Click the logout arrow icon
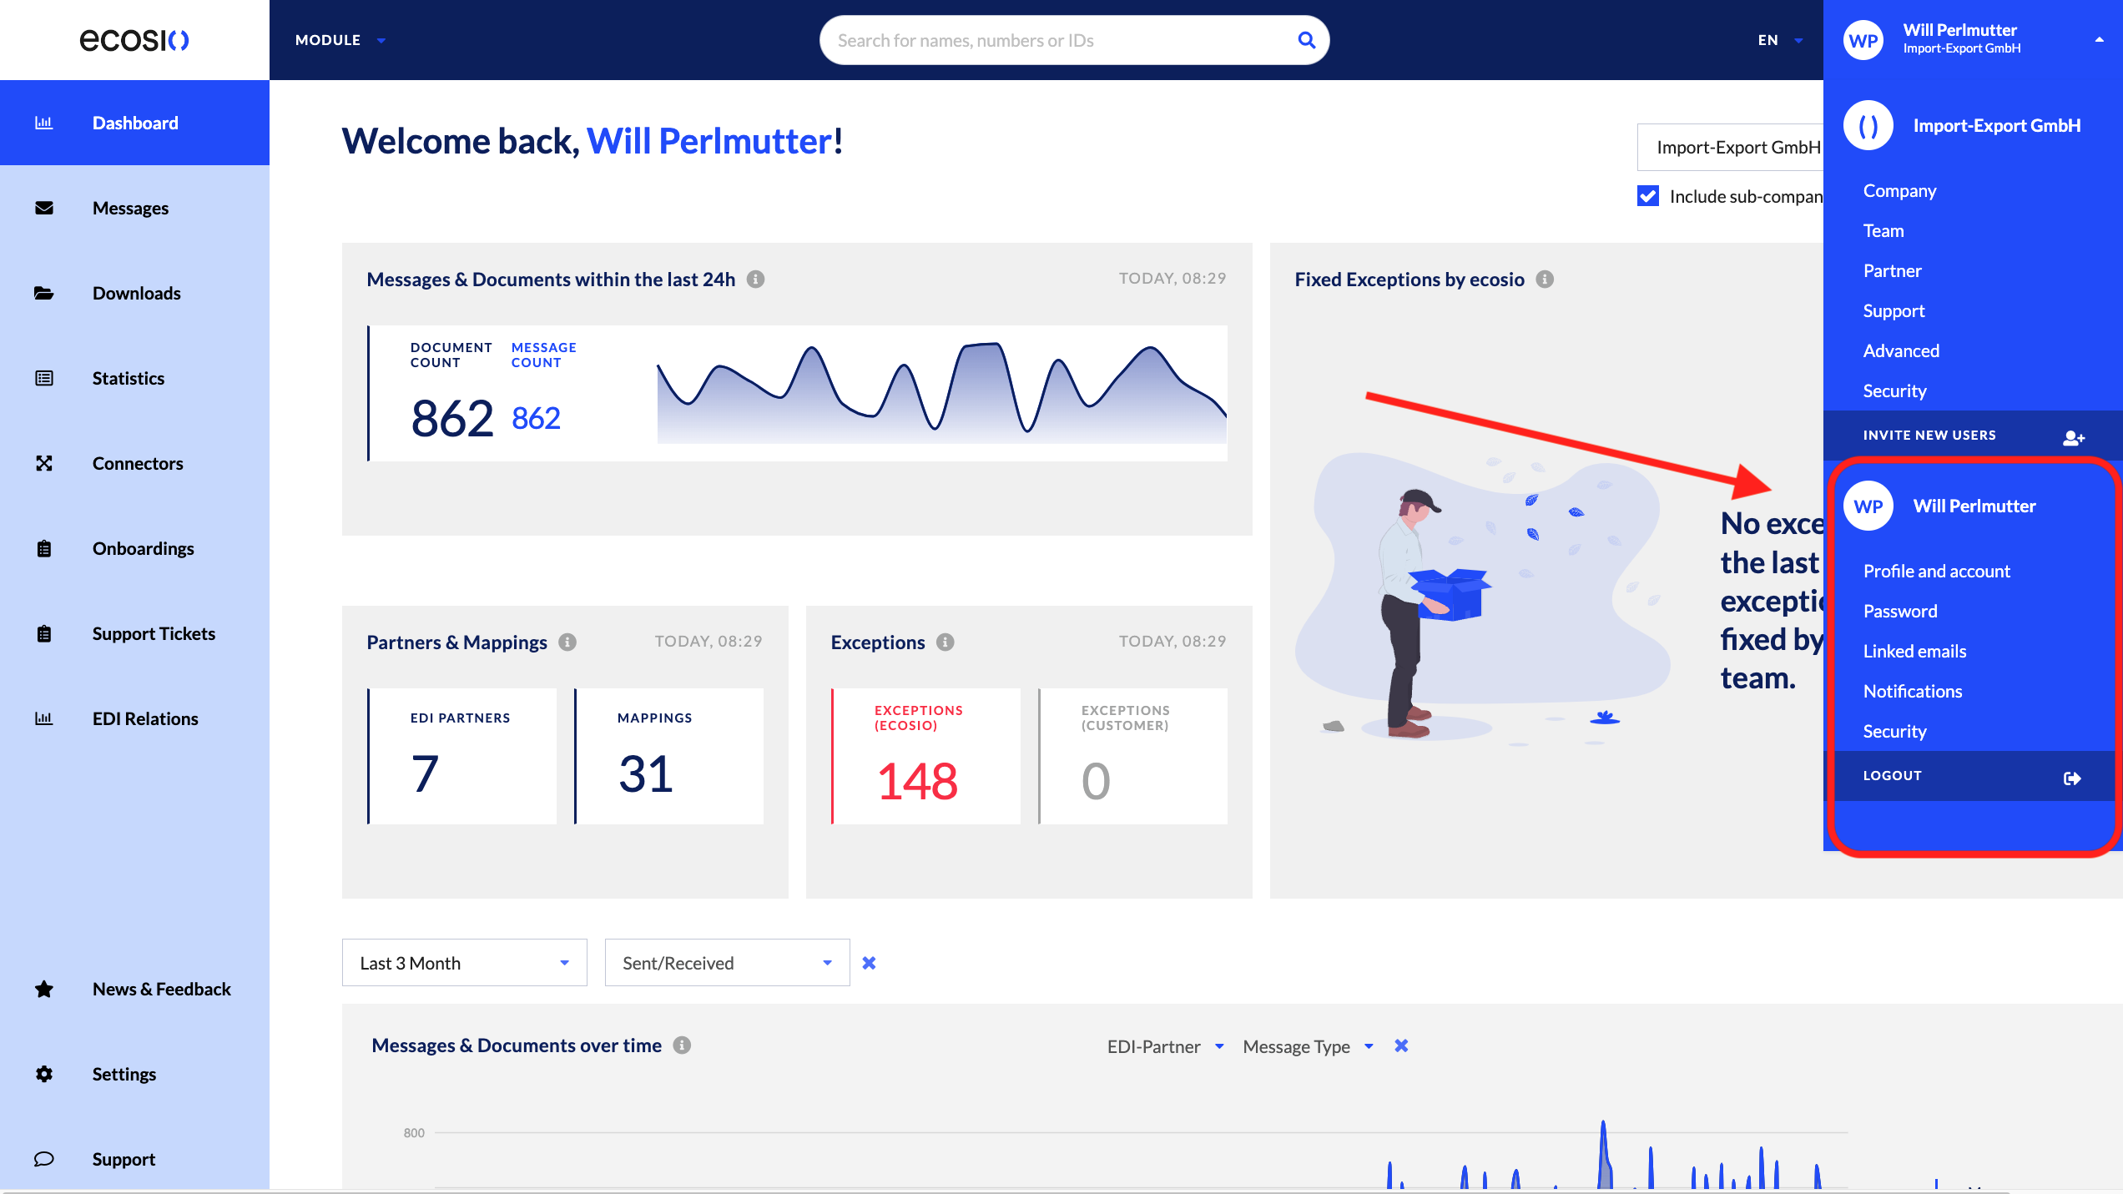 pyautogui.click(x=2072, y=778)
